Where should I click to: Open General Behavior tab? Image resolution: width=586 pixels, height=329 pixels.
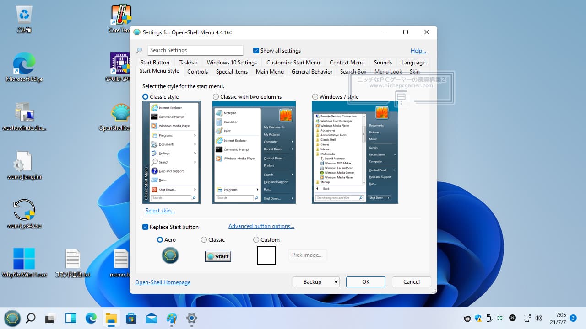point(312,72)
